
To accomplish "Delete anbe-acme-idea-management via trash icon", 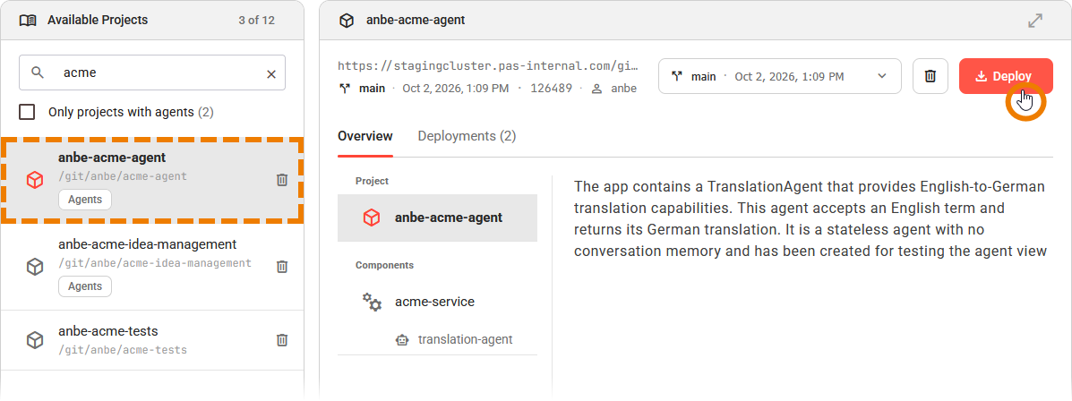I will click(x=282, y=267).
